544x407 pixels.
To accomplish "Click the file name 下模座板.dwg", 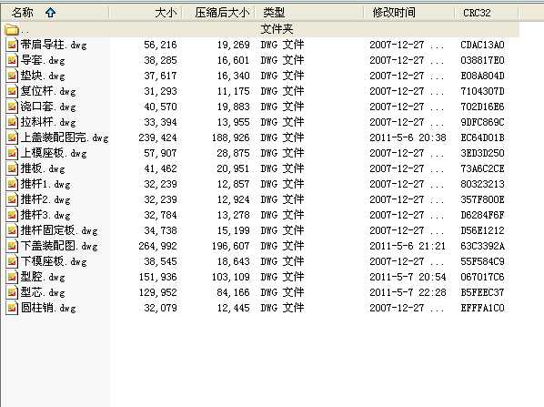I will pos(54,261).
